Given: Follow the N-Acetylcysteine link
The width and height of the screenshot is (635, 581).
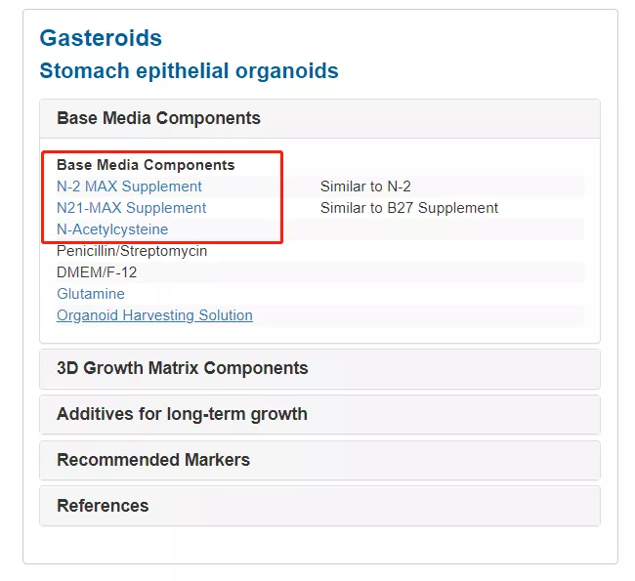Looking at the screenshot, I should coord(112,229).
